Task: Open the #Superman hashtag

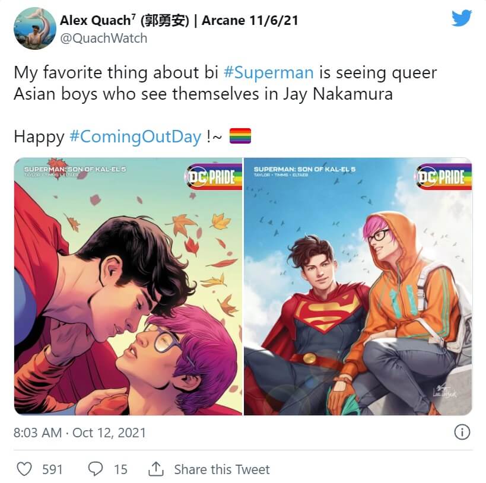Action: [268, 72]
